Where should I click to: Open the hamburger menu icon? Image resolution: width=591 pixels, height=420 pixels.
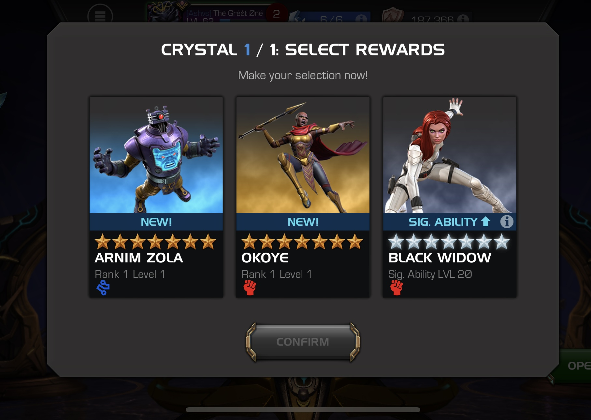tap(100, 15)
